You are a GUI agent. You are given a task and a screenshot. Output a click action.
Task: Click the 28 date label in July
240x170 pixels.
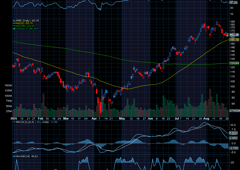[x=200, y=118]
